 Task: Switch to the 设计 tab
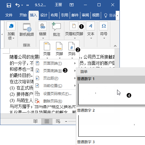(x=44, y=15)
